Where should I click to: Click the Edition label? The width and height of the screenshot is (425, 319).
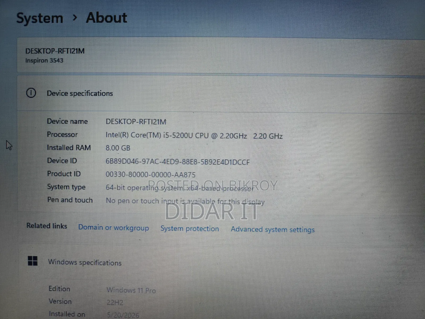[59, 289]
